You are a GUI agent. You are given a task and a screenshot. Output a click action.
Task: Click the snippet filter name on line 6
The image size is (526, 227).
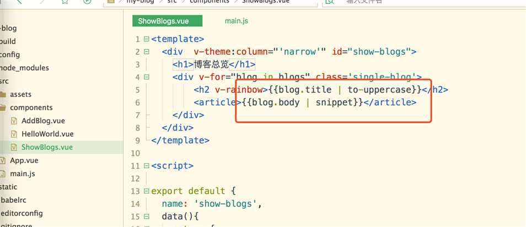coord(335,102)
